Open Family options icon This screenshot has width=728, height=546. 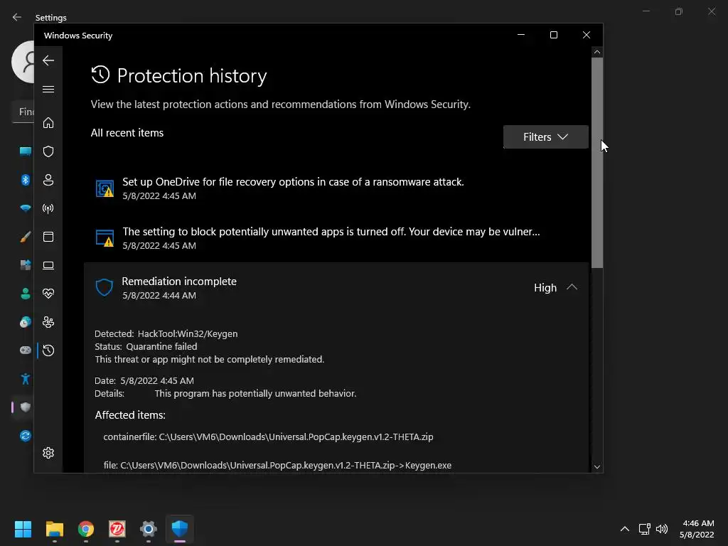coord(48,322)
